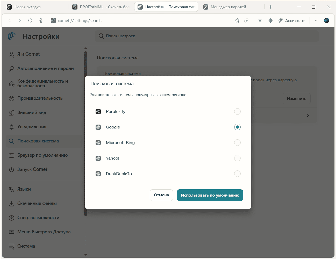The width and height of the screenshot is (336, 259).
Task: Confirm with Использовать по умолчанию button
Action: tap(210, 195)
